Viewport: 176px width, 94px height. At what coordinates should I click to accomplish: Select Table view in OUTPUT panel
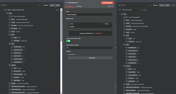[x=161, y=5]
